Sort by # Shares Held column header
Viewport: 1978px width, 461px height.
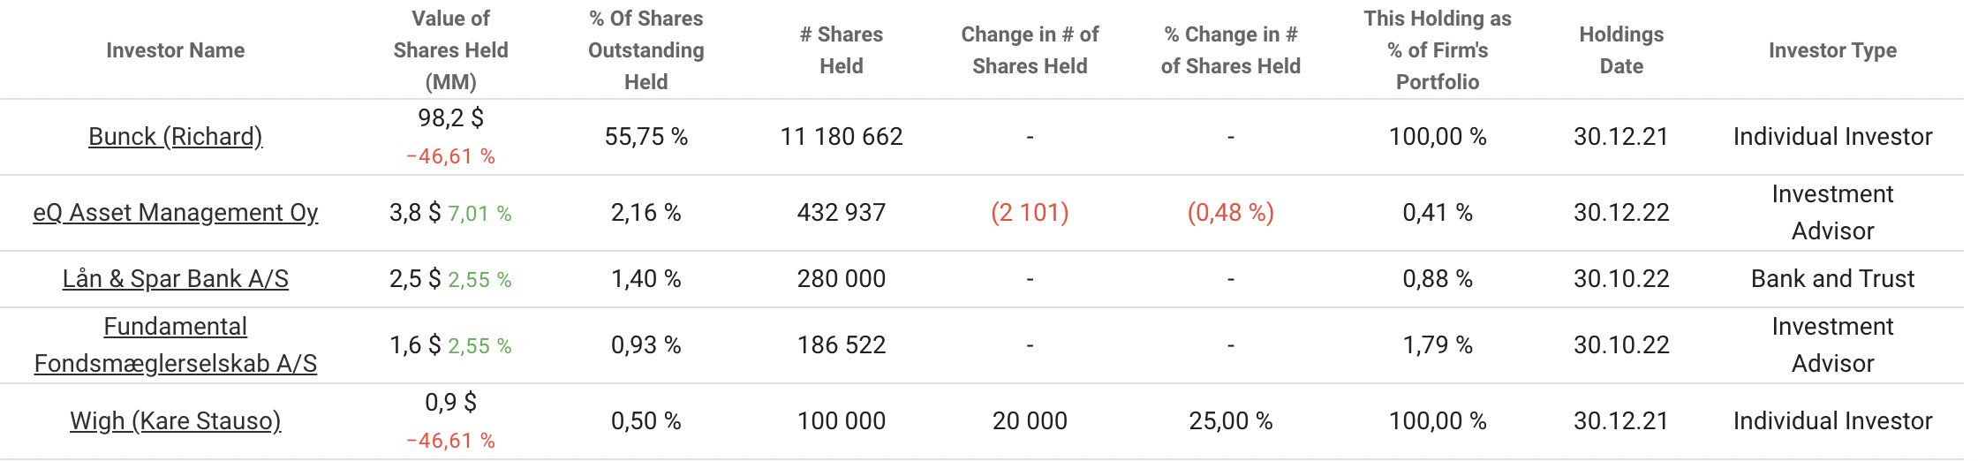[841, 50]
